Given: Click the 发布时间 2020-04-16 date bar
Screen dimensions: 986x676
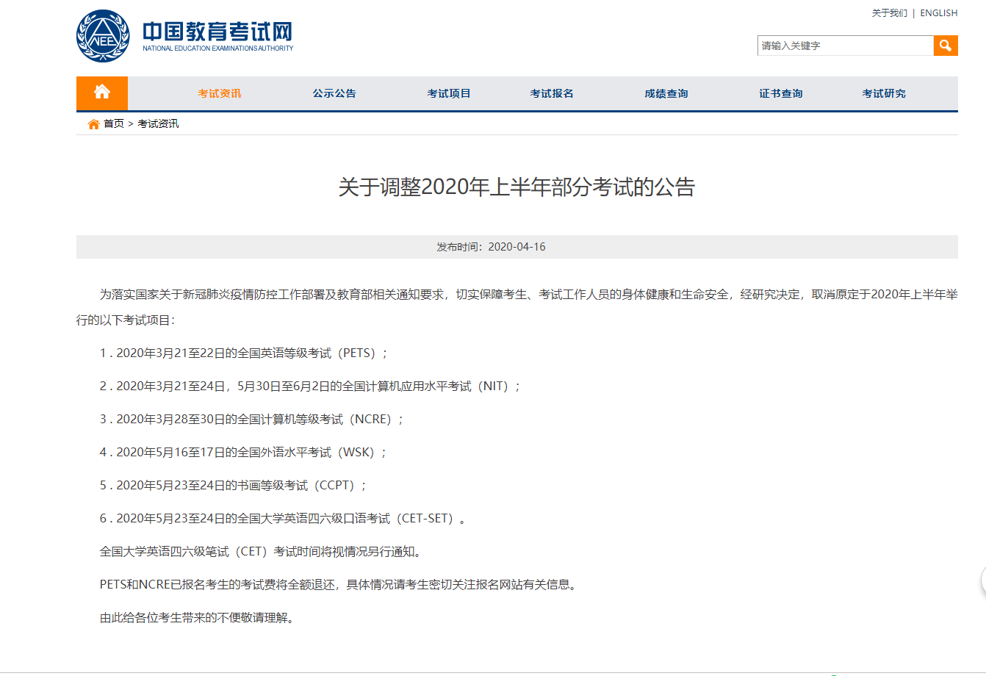Looking at the screenshot, I should point(517,247).
